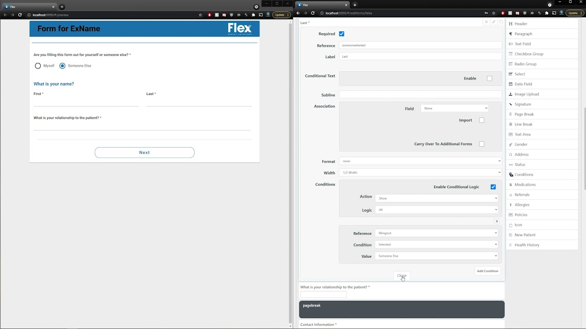Open the Width dropdown
Screen dimensions: 586x329
click(x=420, y=172)
